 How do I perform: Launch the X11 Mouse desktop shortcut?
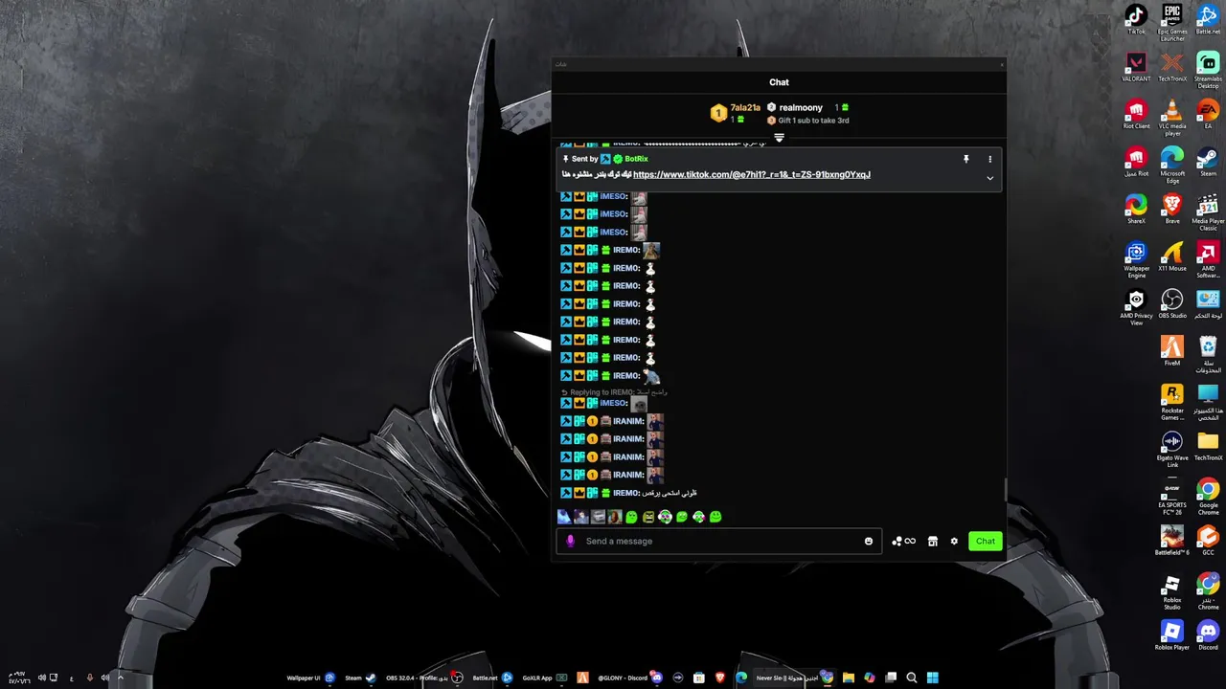pyautogui.click(x=1172, y=256)
